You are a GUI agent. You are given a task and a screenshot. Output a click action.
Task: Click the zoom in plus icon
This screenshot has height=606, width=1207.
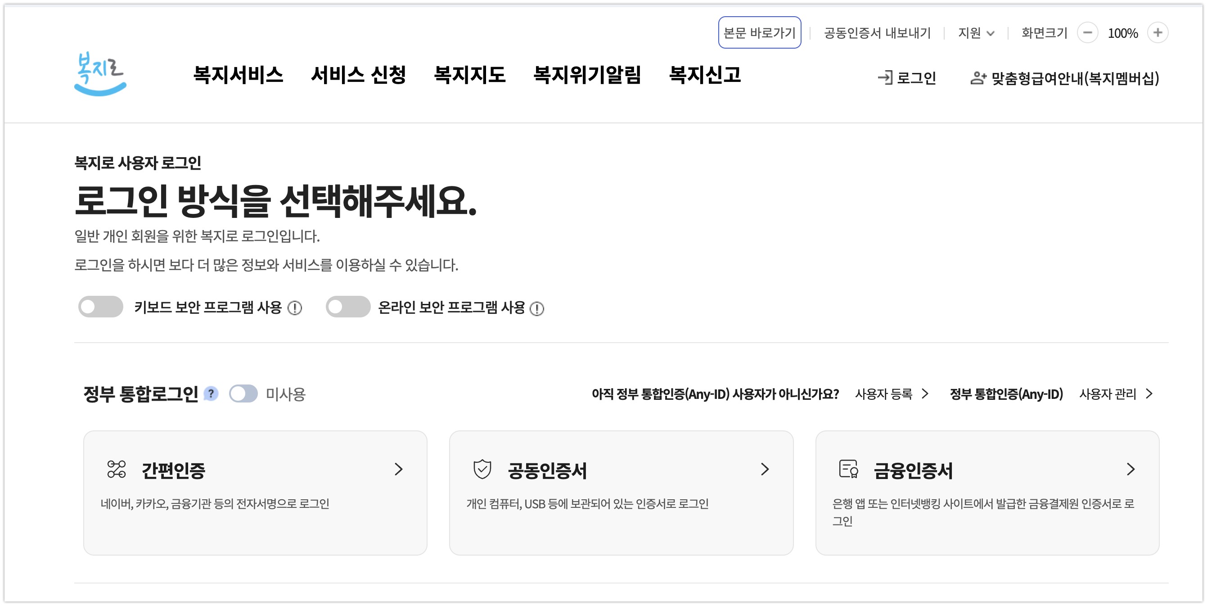pyautogui.click(x=1157, y=33)
